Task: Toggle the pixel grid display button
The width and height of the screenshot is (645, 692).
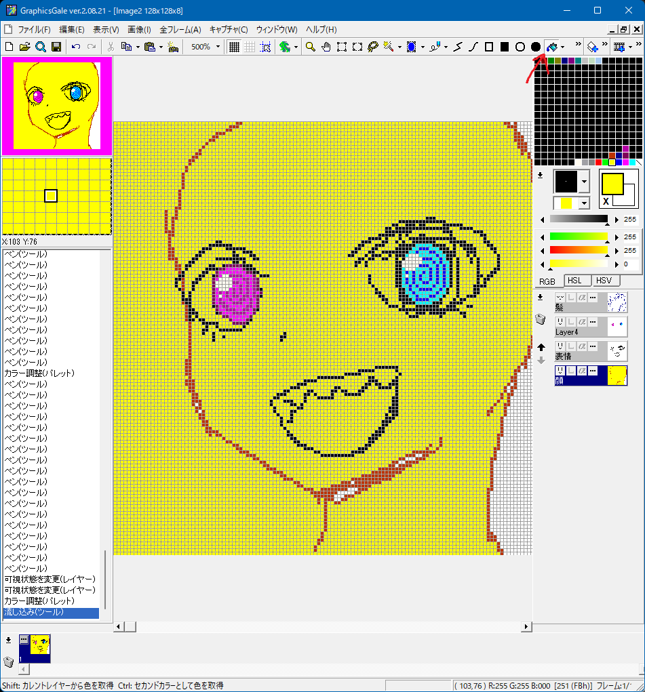Action: pyautogui.click(x=234, y=47)
